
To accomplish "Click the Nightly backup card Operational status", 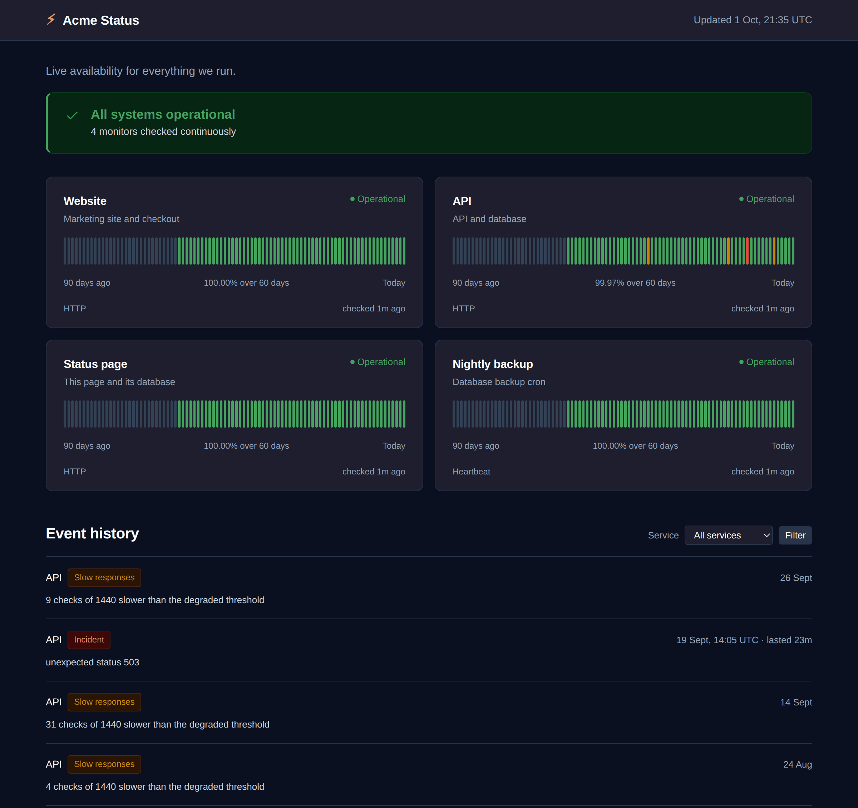I will click(x=766, y=362).
